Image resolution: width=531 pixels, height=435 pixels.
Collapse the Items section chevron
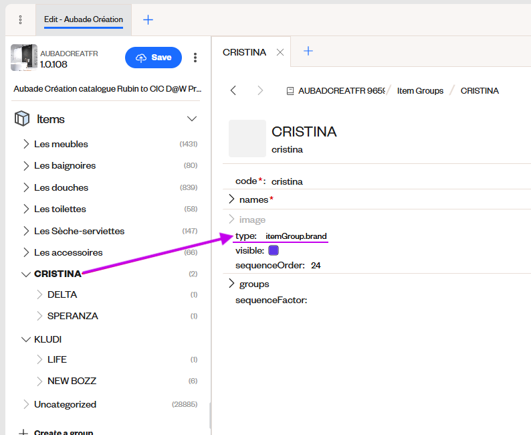point(192,119)
